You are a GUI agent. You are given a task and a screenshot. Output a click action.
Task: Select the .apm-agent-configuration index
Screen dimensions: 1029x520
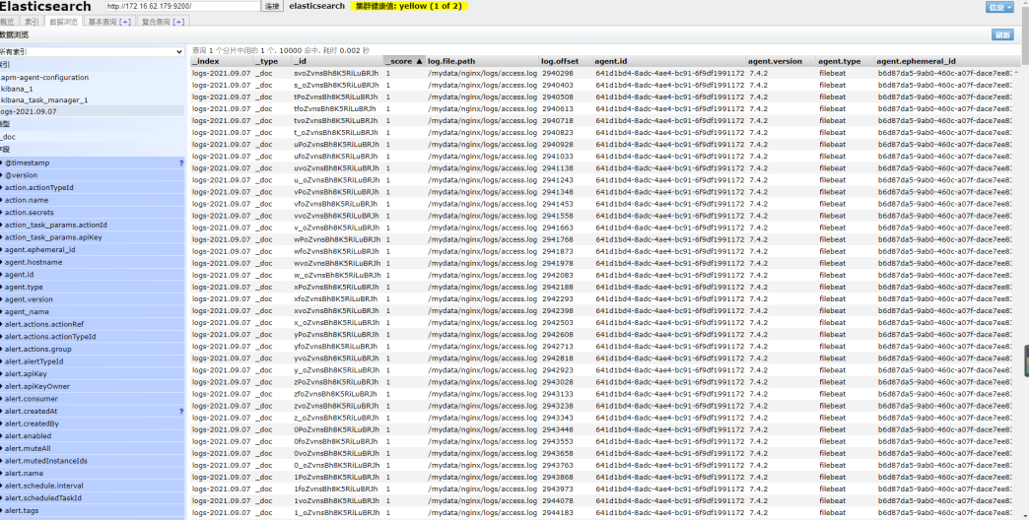92,78
